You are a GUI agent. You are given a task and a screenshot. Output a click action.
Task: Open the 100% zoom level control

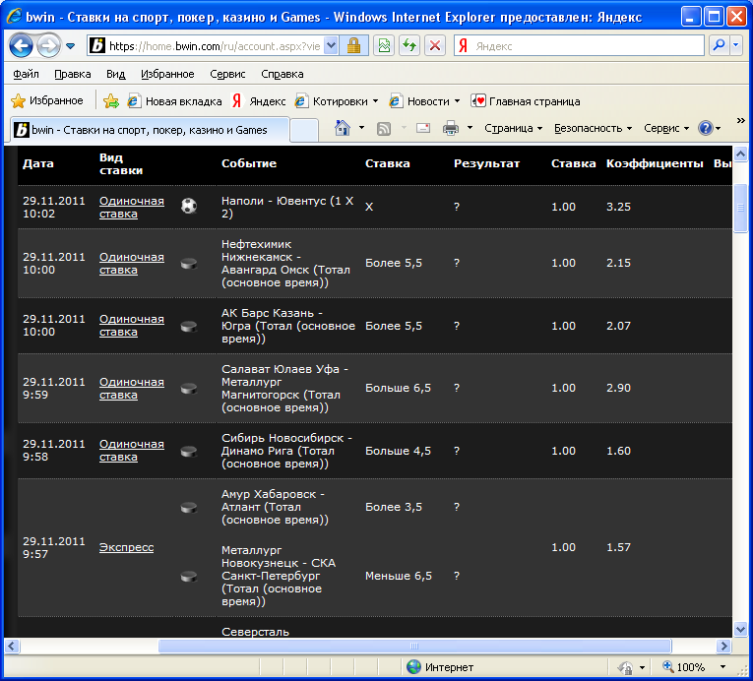pyautogui.click(x=683, y=667)
